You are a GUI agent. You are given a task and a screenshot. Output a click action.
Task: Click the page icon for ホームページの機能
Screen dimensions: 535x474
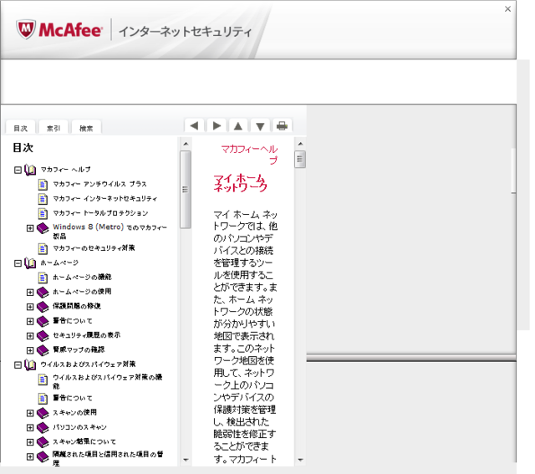tap(43, 278)
